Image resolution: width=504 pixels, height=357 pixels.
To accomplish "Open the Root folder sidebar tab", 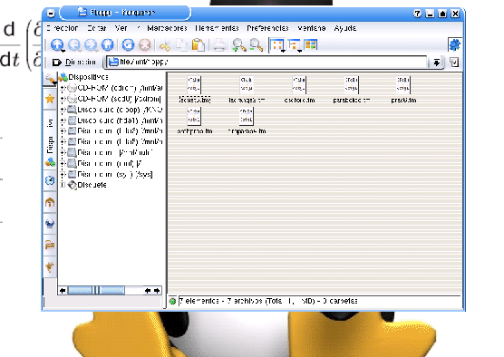I will 50,245.
